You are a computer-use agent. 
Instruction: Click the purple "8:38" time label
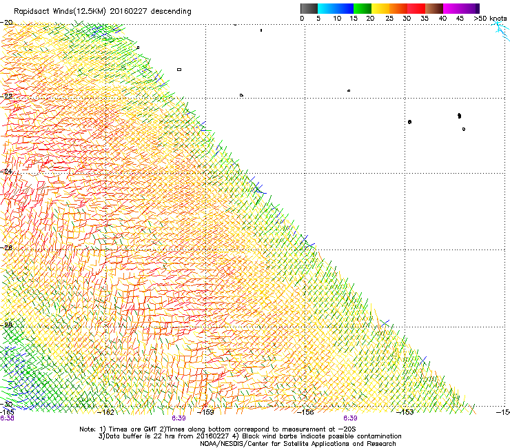click(7, 418)
